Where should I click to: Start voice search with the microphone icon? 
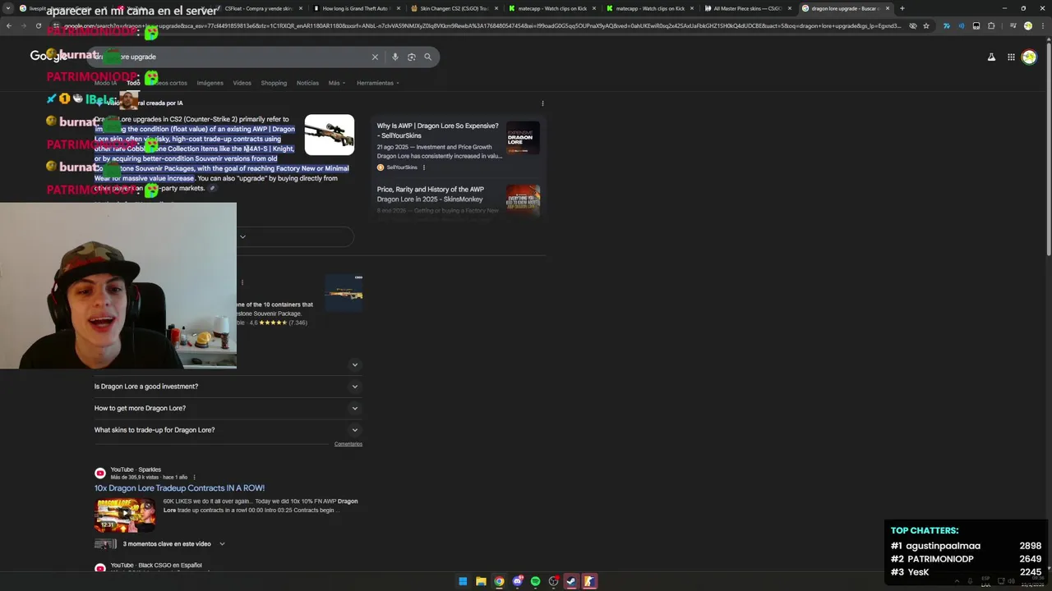(x=395, y=57)
